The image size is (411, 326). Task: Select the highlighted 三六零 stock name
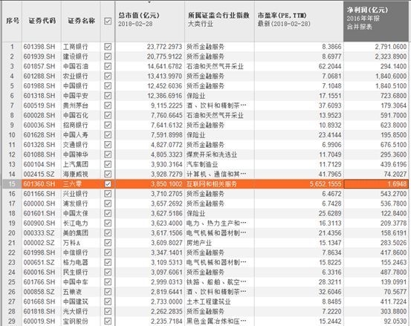tap(72, 184)
